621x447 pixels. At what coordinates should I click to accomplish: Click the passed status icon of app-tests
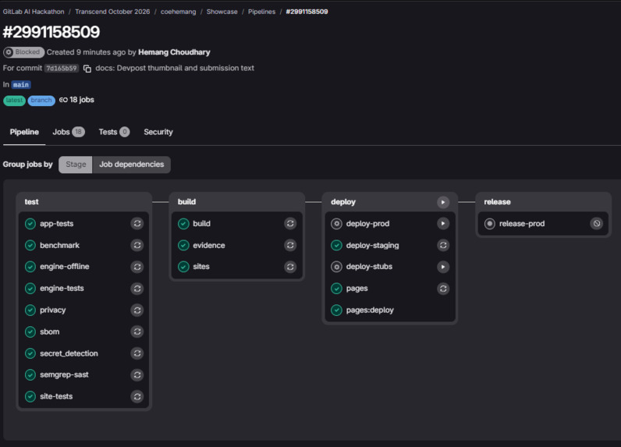(x=30, y=224)
